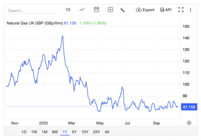
Task: Click the chart type line icon
Action: point(82,10)
